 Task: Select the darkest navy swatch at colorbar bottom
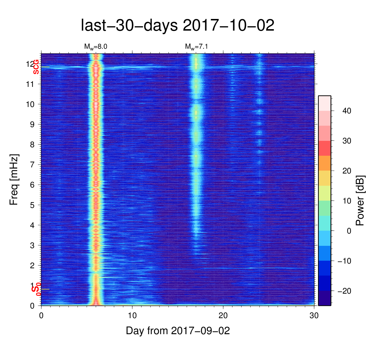click(324, 298)
